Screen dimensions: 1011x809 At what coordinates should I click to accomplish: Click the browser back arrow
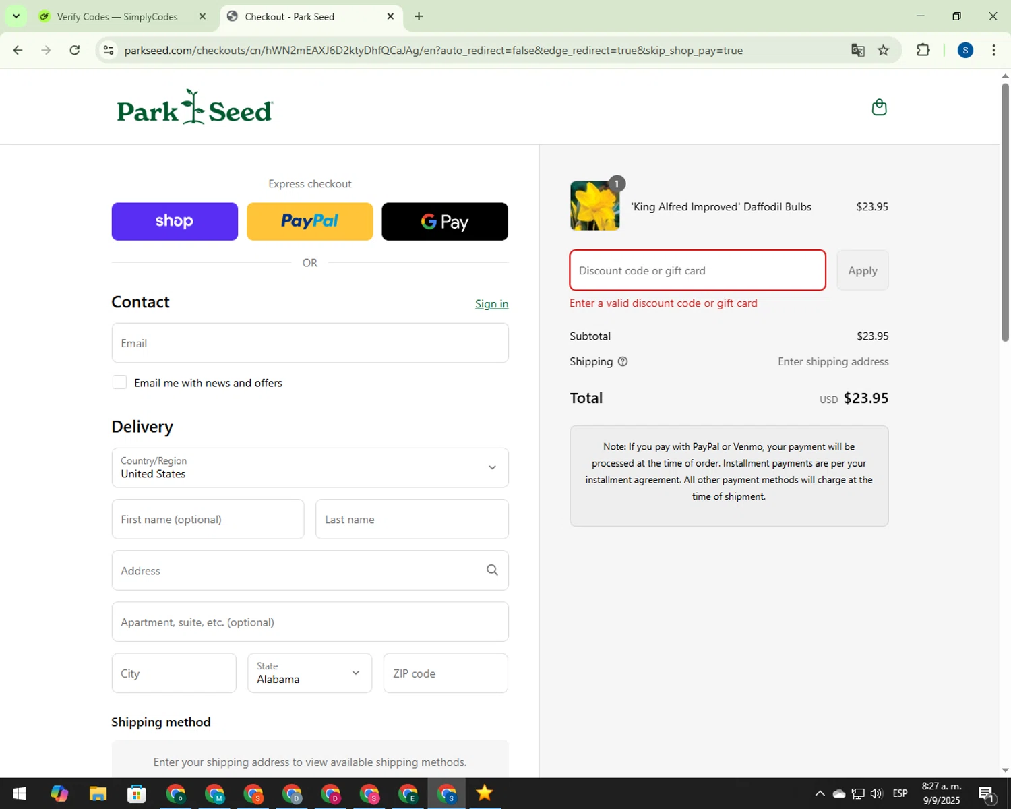18,50
